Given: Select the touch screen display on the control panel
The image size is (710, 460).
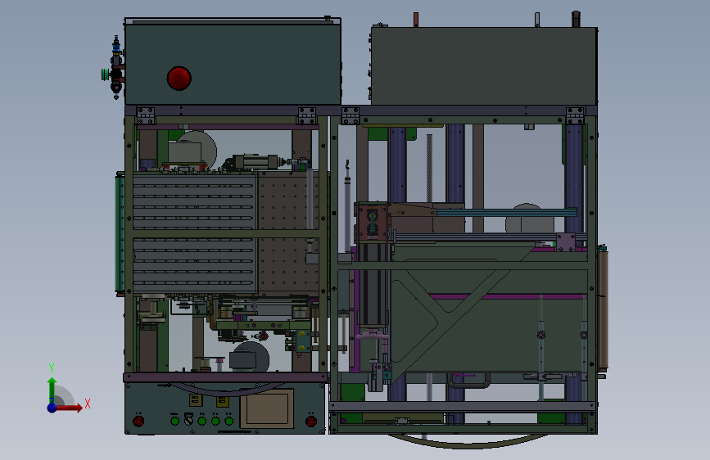Looking at the screenshot, I should pos(267,409).
